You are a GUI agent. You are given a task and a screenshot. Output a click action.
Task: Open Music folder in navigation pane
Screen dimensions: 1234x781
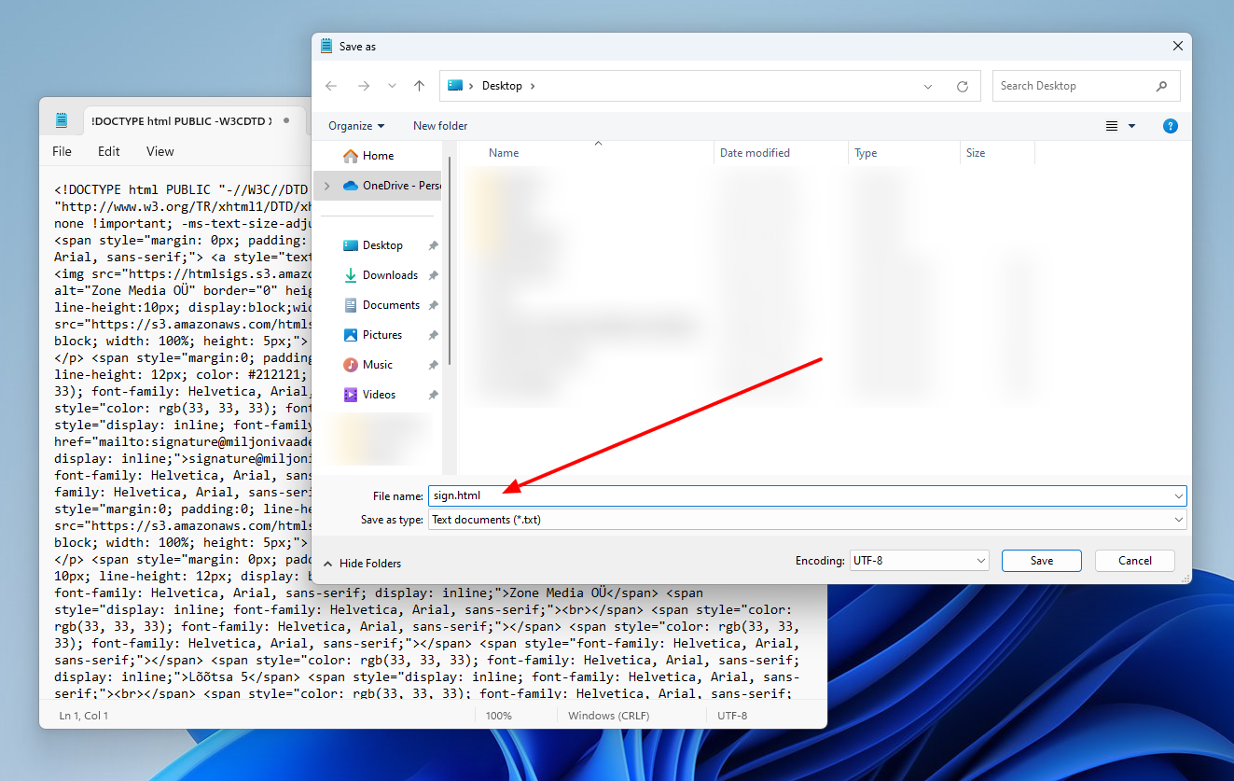[377, 365]
